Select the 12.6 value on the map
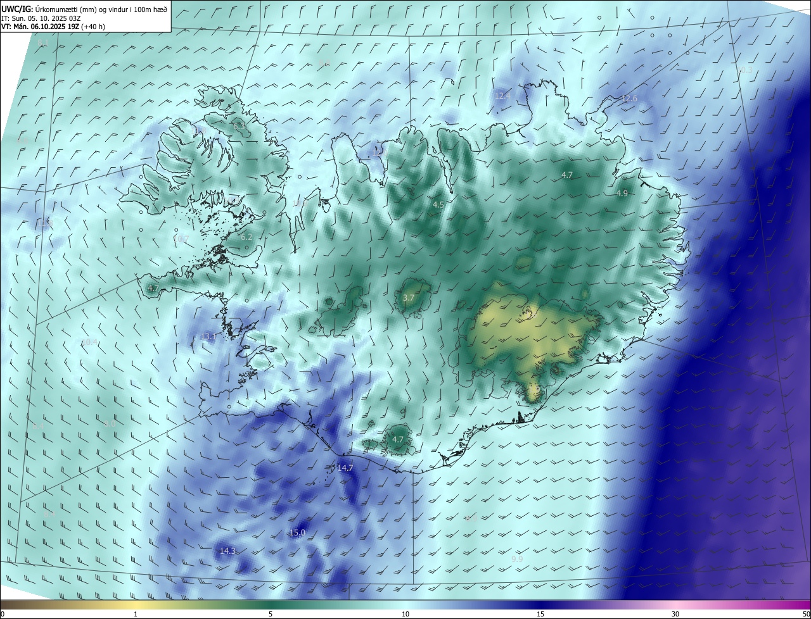 (x=629, y=98)
